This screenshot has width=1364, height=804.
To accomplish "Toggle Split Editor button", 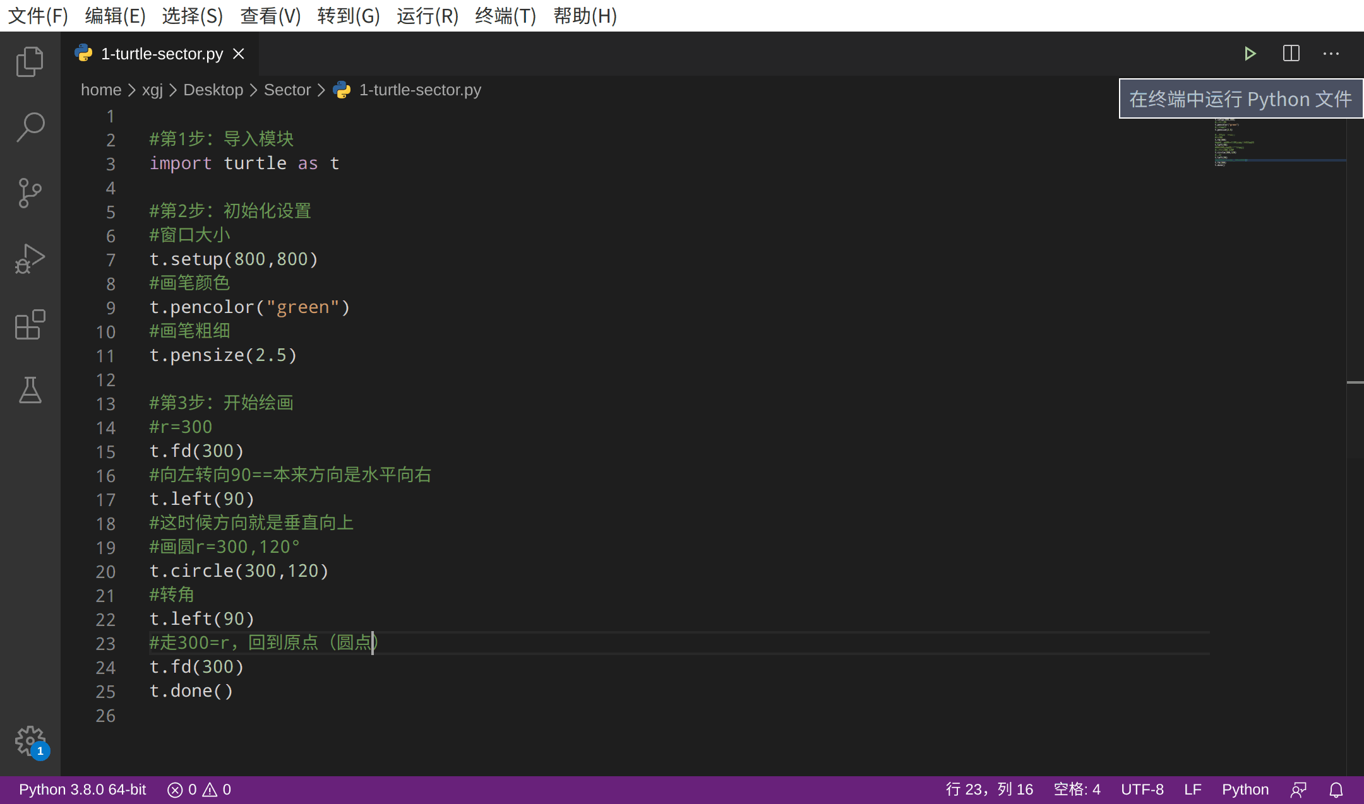I will click(1290, 54).
